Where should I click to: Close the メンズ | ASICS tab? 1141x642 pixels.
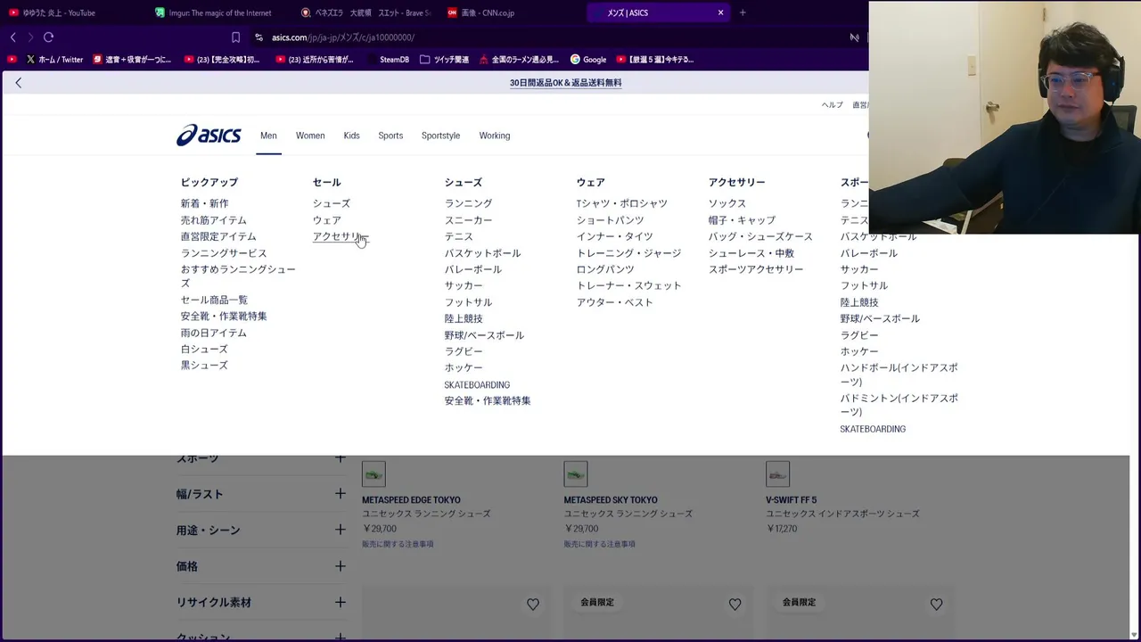[x=720, y=12]
